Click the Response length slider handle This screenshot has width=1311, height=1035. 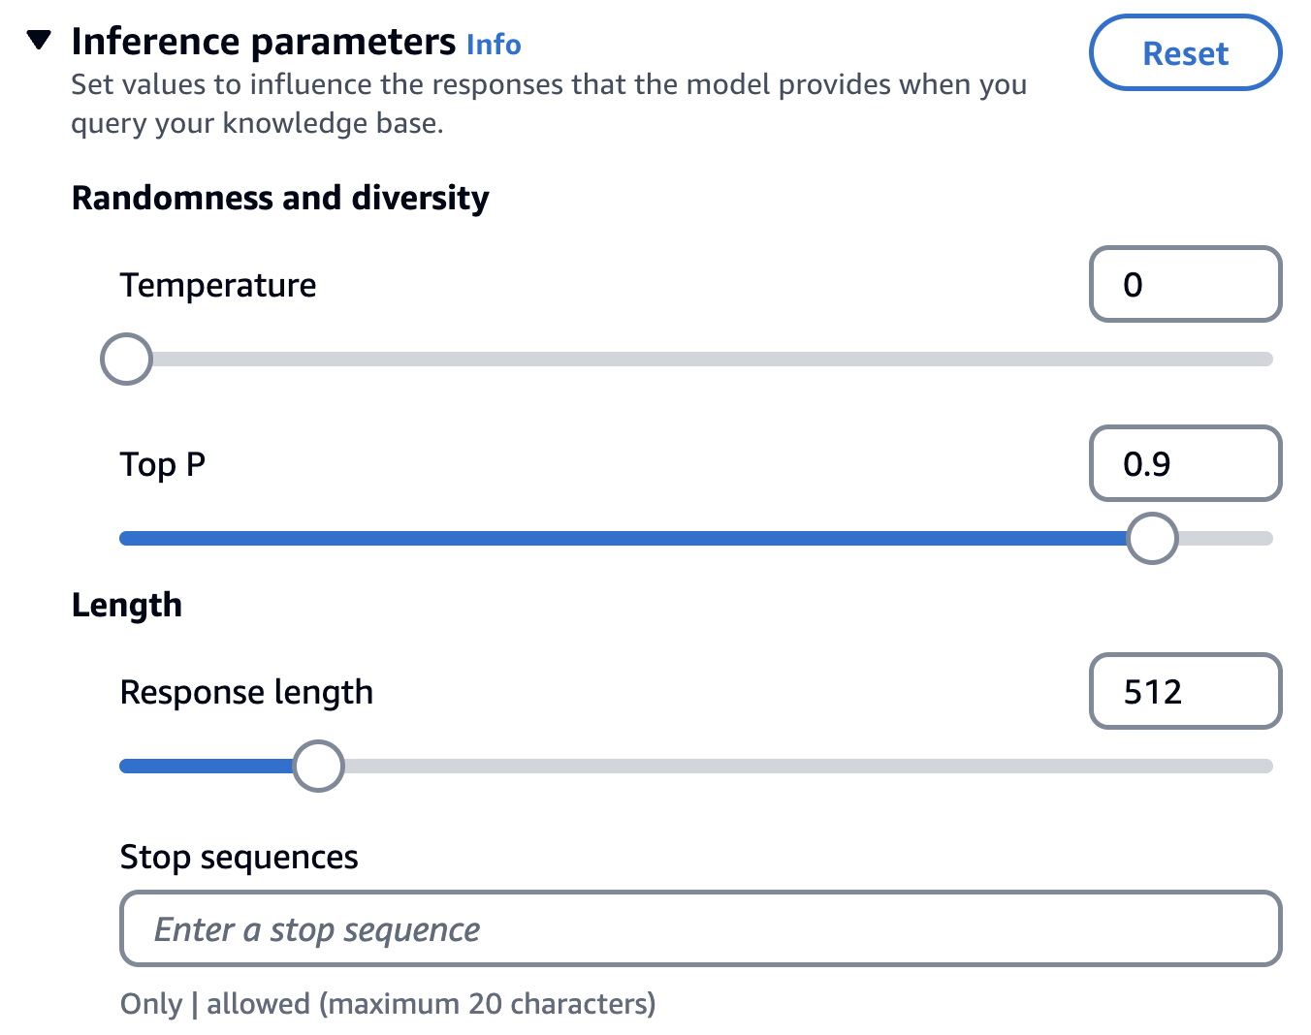point(319,767)
